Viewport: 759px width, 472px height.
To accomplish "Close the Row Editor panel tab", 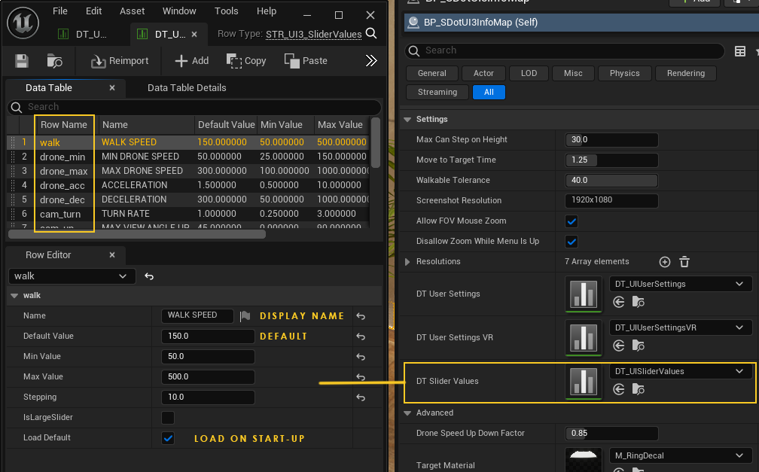I will click(x=111, y=254).
